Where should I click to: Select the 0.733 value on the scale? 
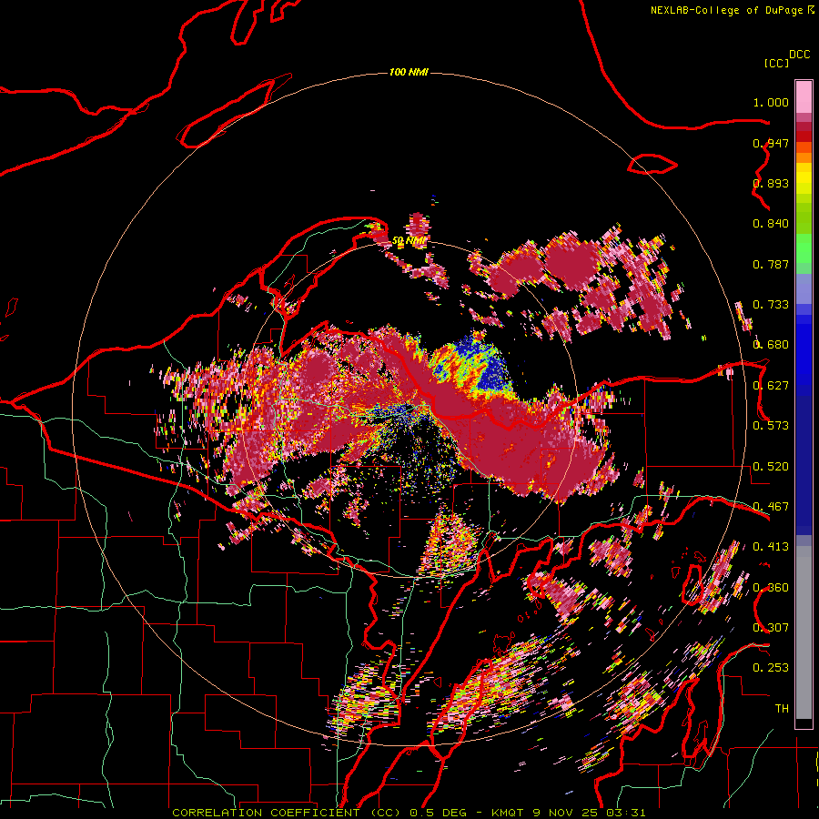coord(771,305)
